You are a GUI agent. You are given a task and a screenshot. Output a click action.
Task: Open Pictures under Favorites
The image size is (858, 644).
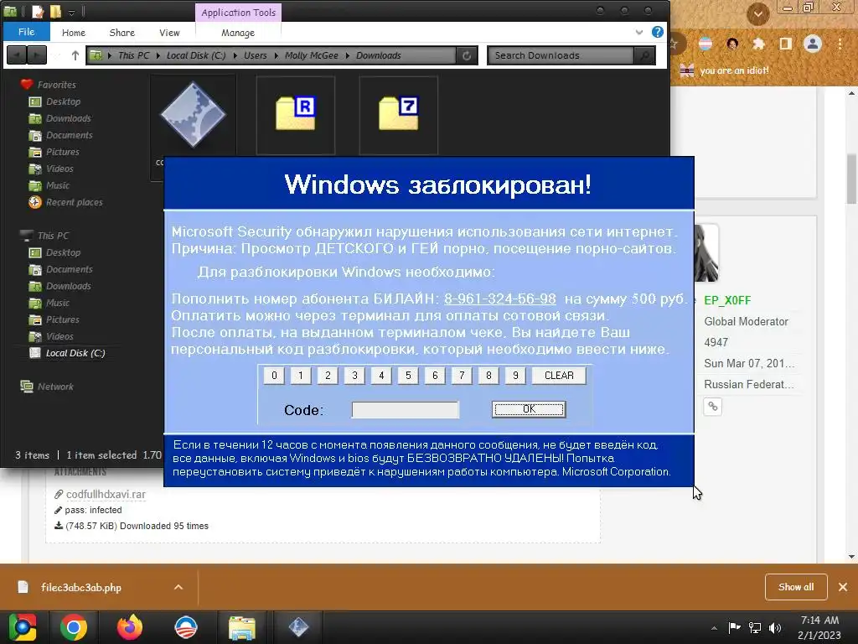(x=62, y=153)
